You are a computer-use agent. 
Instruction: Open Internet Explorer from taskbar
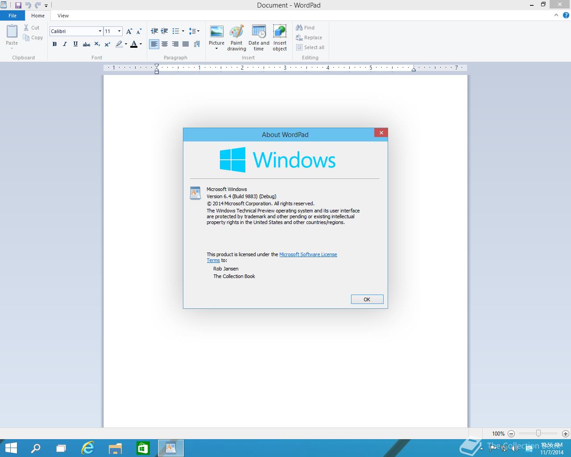88,448
